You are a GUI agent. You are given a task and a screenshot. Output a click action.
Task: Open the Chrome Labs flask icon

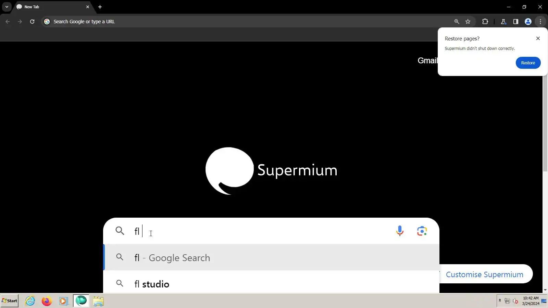click(x=503, y=22)
